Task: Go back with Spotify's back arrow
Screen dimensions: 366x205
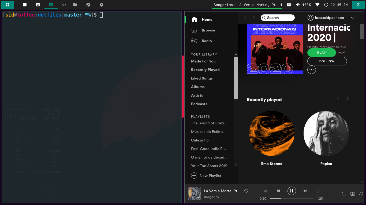Action: pyautogui.click(x=245, y=18)
